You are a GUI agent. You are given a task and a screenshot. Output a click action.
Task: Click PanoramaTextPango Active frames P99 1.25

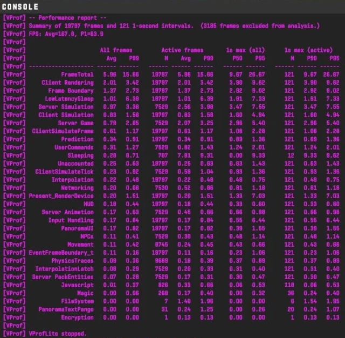click(206, 309)
